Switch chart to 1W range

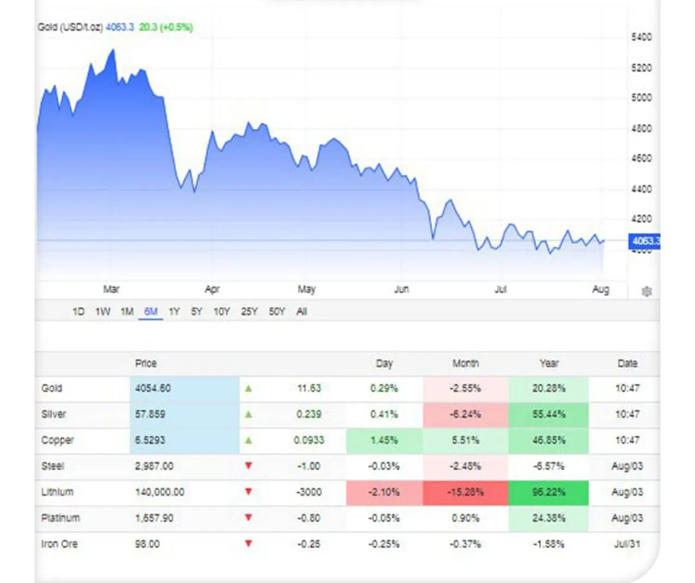103,312
